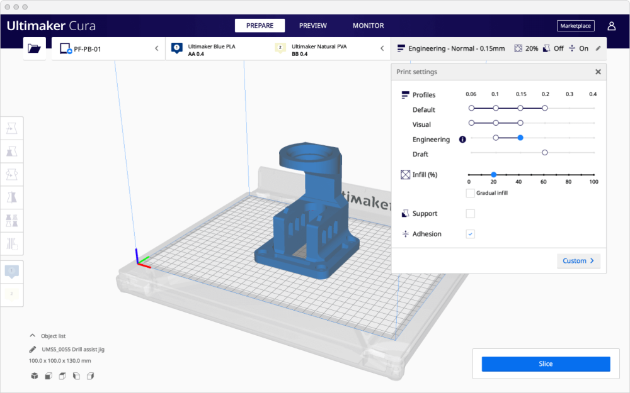Screen dimensions: 630x393
Task: Click the Engineering profile info icon
Action: (x=462, y=140)
